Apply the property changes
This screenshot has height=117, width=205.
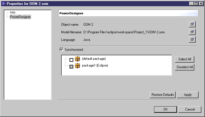187,95
